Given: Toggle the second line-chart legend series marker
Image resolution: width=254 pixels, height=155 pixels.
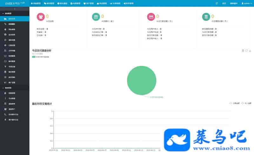Looking at the screenshot, I should (x=243, y=103).
